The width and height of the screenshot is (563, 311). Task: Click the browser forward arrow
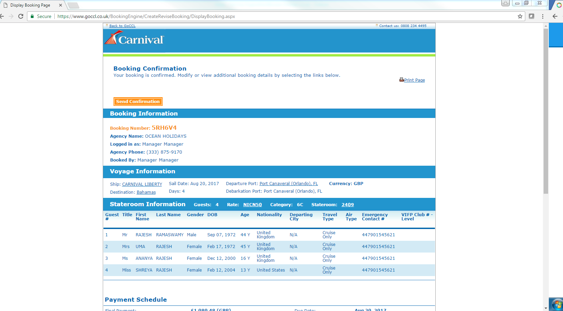click(11, 16)
